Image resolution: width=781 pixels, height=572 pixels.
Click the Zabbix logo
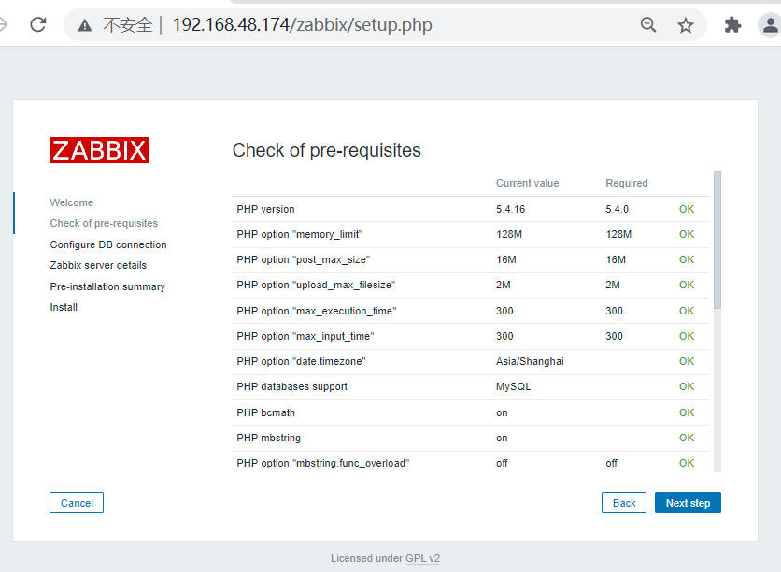[99, 150]
